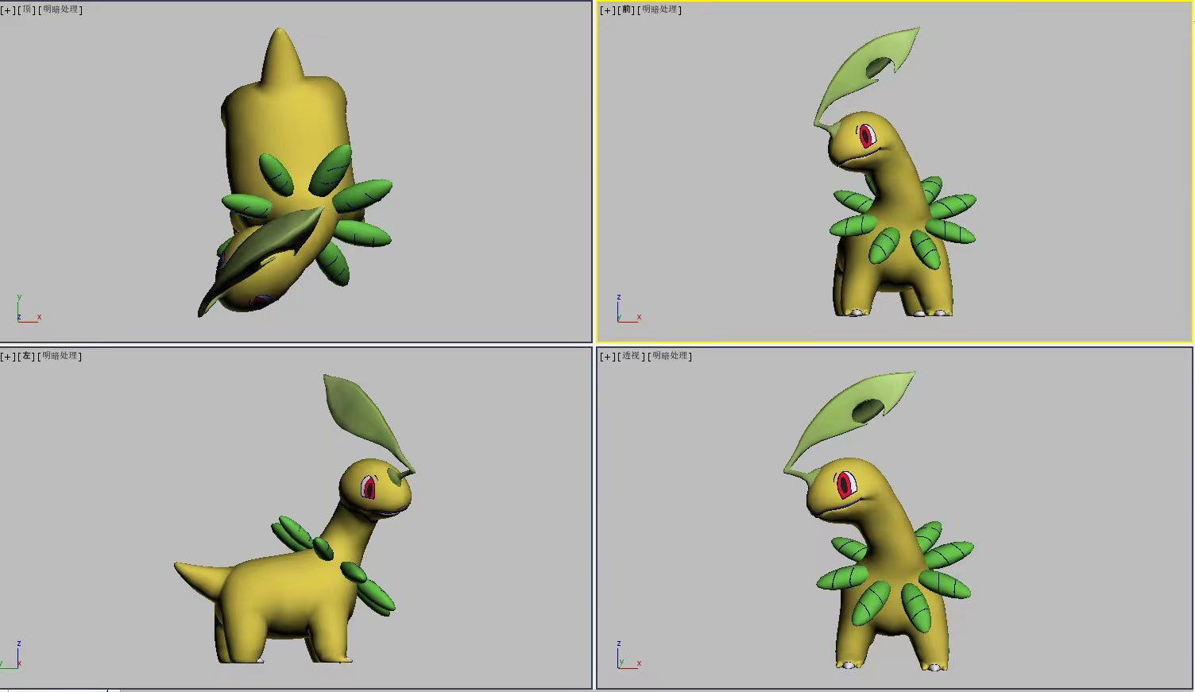Open the 顶 view label menu

pos(28,10)
